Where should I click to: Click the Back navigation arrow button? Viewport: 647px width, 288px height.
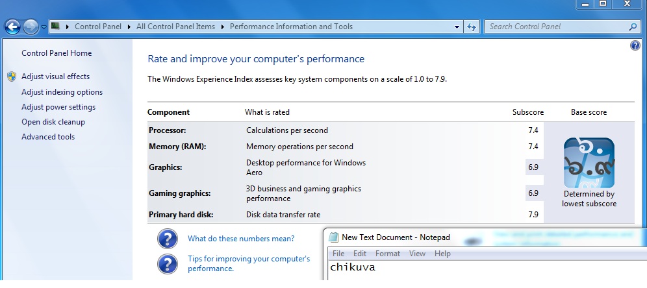coord(12,27)
